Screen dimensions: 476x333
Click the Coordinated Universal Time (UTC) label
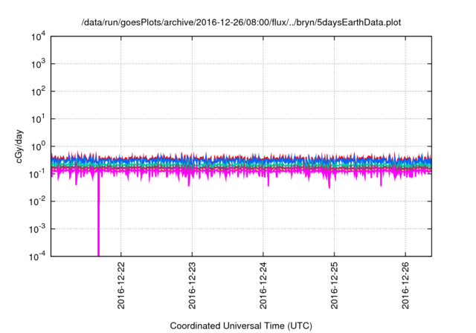[x=241, y=326]
